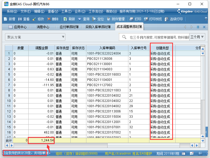Open the 文件 (File) menu
The image size is (210, 158).
(25, 12)
